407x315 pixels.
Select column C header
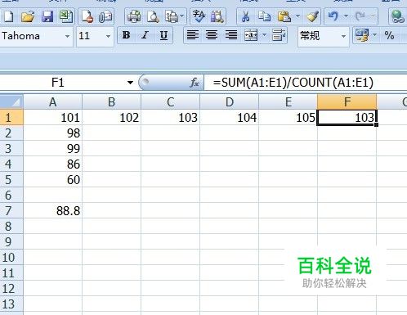pyautogui.click(x=171, y=102)
